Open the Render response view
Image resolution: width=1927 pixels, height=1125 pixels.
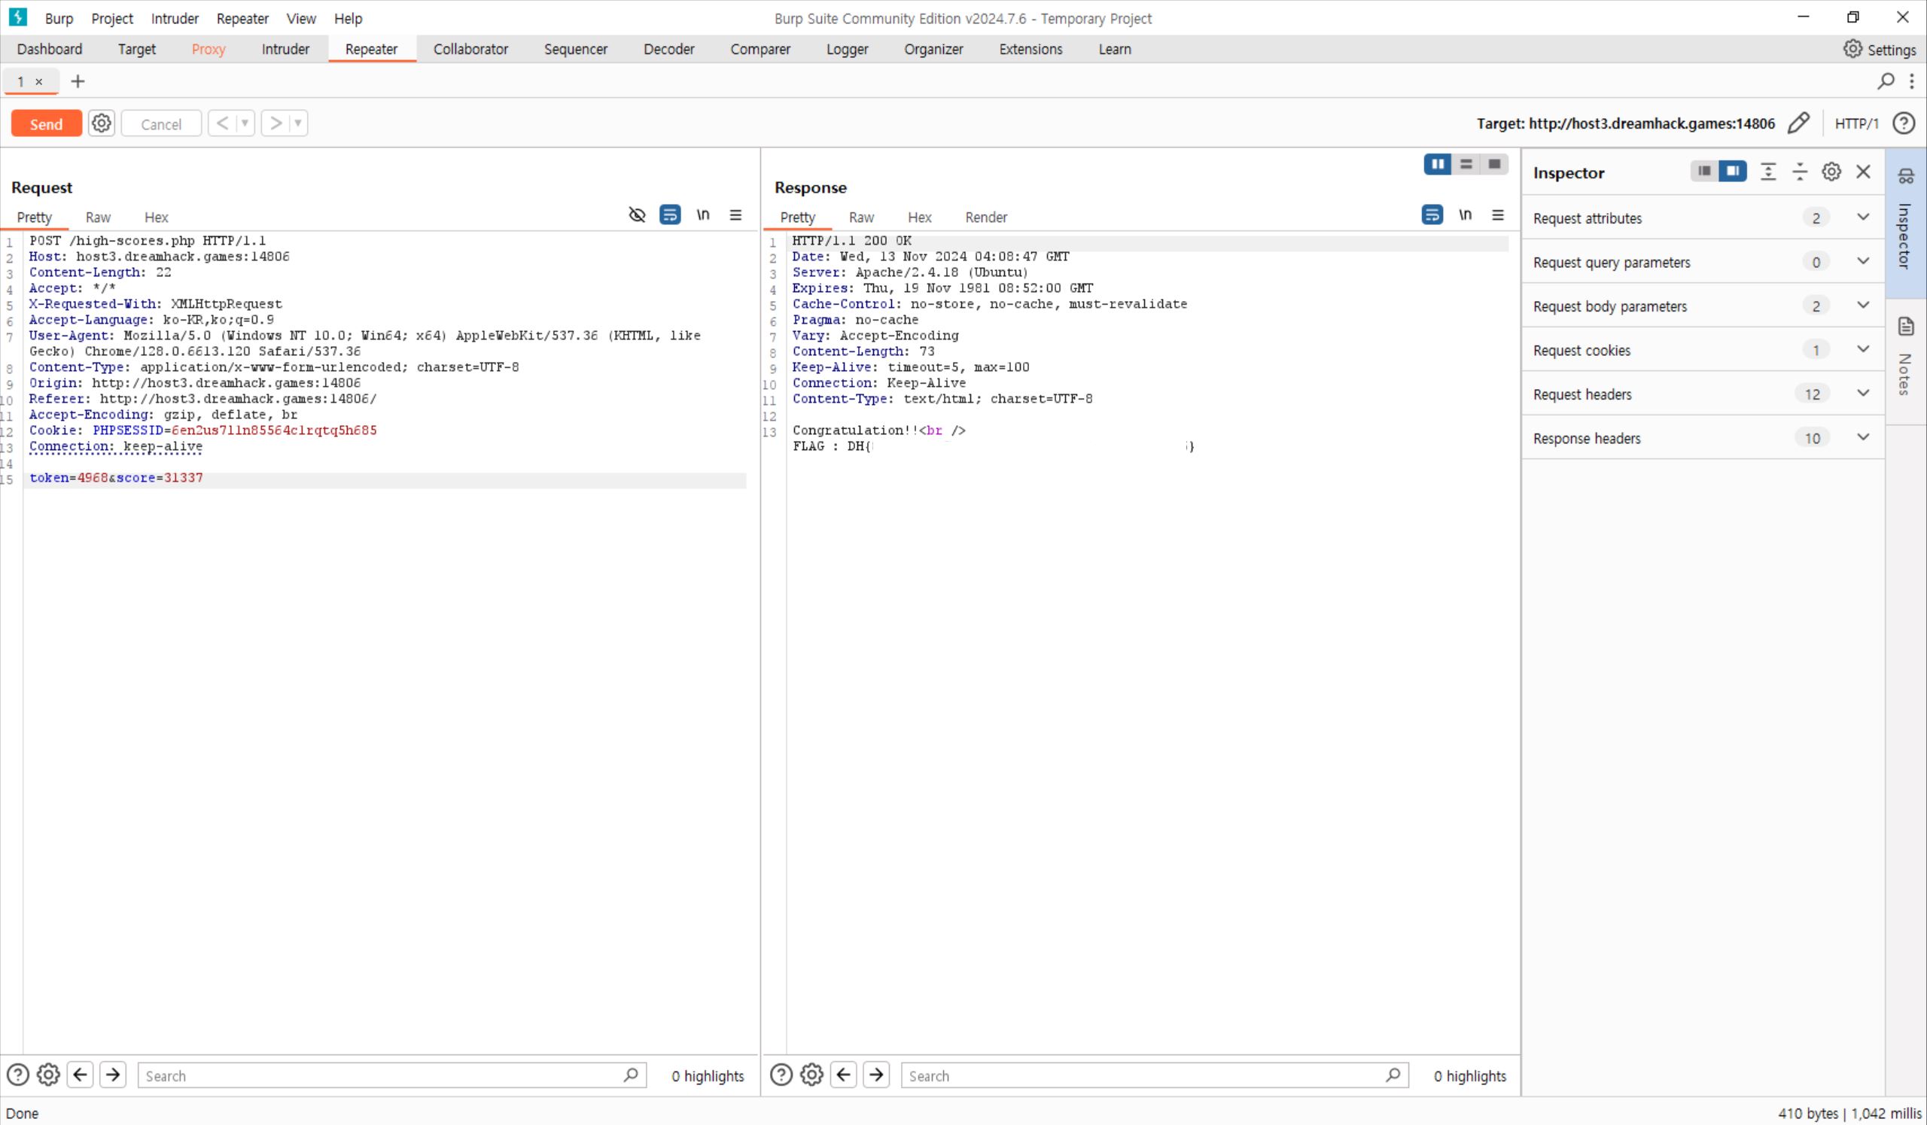point(985,217)
